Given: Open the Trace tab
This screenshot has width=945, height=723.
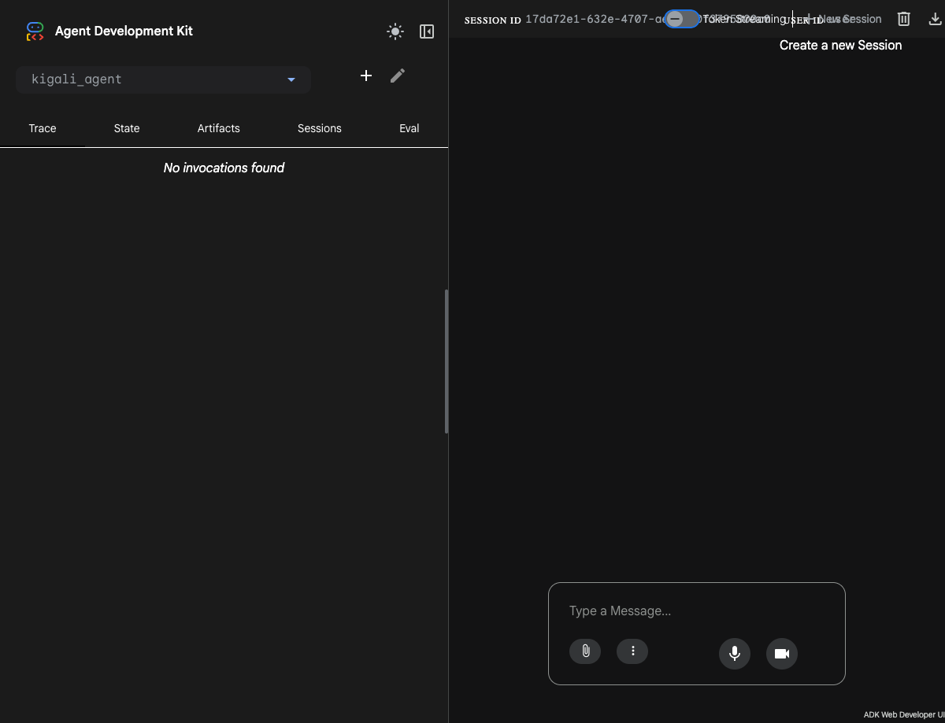Looking at the screenshot, I should pyautogui.click(x=43, y=128).
